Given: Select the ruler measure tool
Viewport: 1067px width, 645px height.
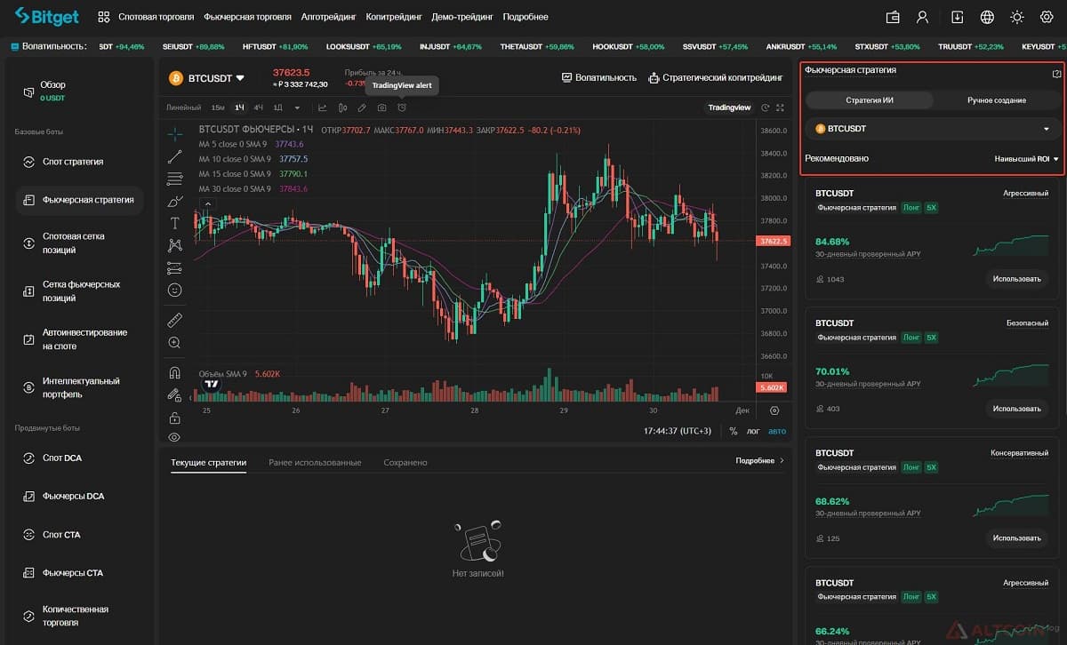Looking at the screenshot, I should (x=174, y=320).
